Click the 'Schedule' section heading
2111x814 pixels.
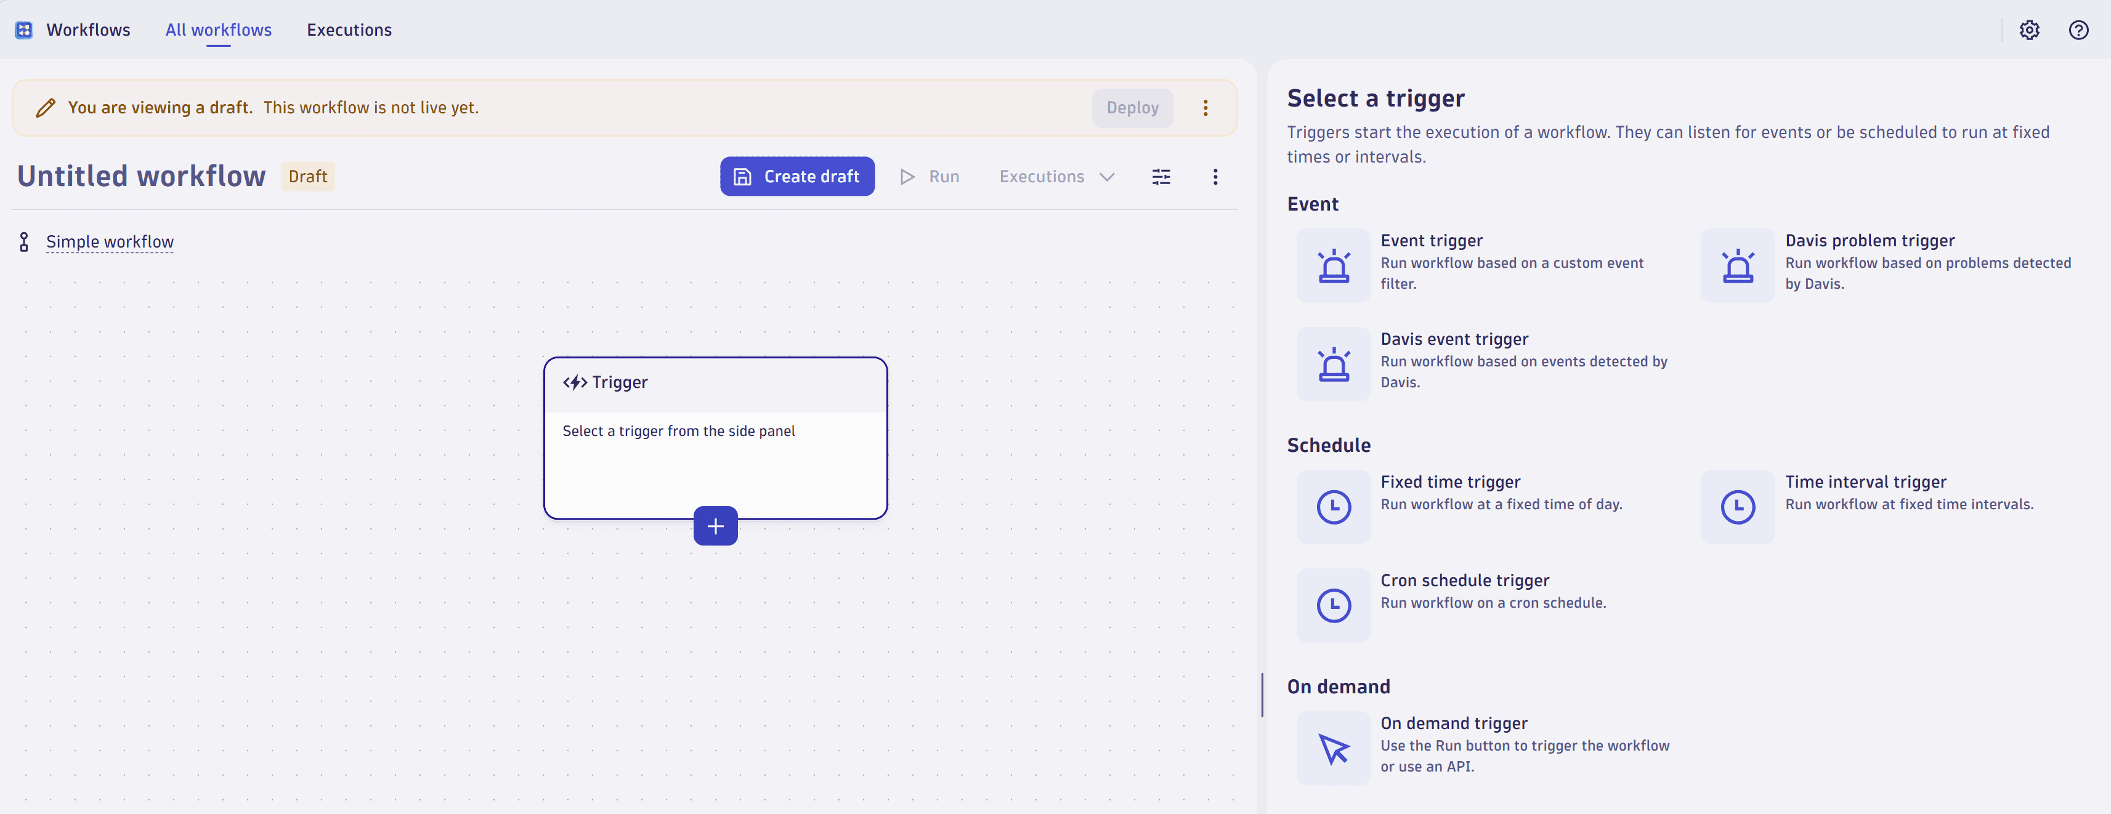coord(1329,446)
